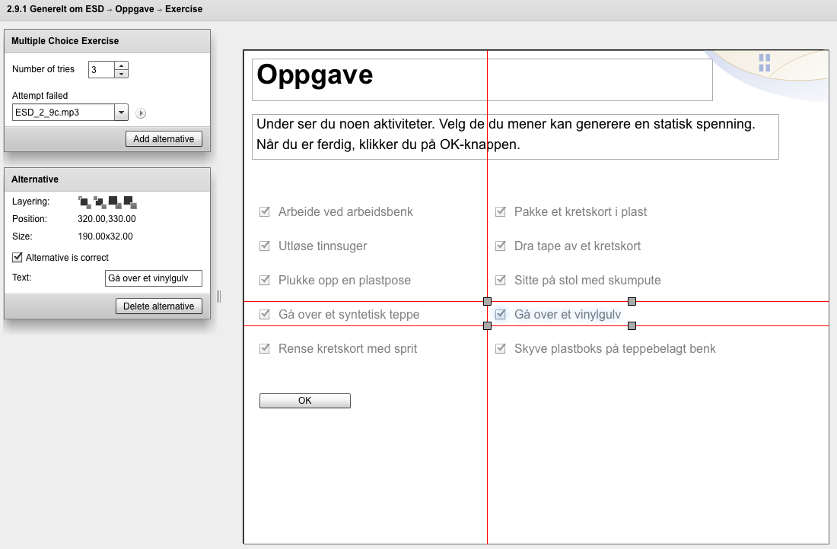Click the bottom-left selection handle of the vinylgulv alternative
Screen dimensions: 837x549
[487, 325]
